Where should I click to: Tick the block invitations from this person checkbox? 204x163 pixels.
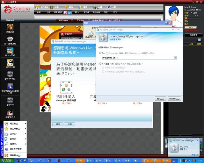click(x=103, y=67)
